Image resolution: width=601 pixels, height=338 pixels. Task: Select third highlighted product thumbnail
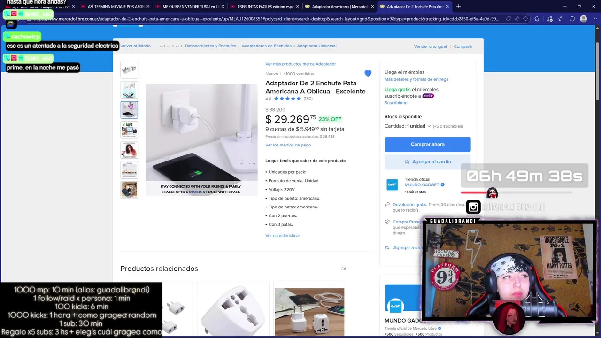click(x=129, y=110)
